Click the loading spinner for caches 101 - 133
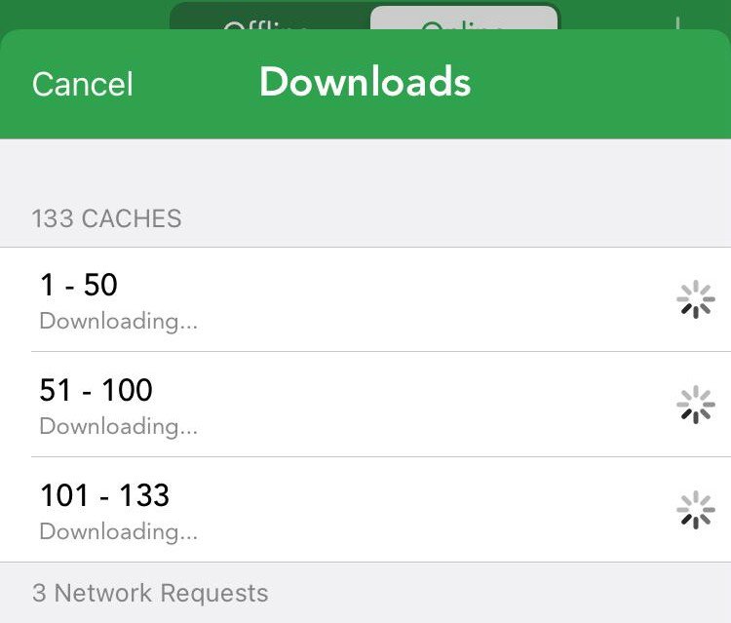The image size is (731, 623). [x=696, y=510]
